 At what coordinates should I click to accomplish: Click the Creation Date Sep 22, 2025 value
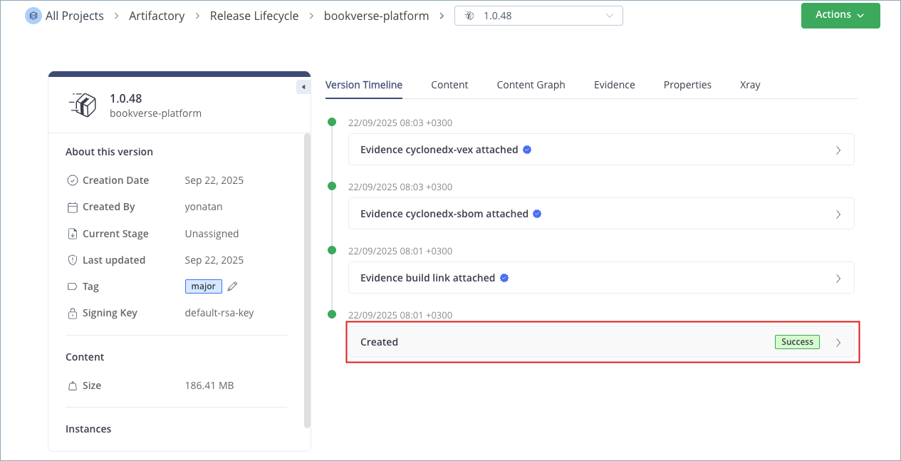pyautogui.click(x=214, y=180)
